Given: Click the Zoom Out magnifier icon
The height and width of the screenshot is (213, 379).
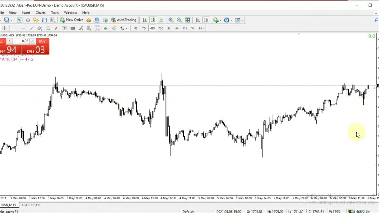Looking at the screenshot, I should (179, 20).
